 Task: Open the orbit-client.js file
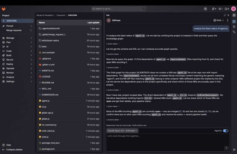pos(48,131)
